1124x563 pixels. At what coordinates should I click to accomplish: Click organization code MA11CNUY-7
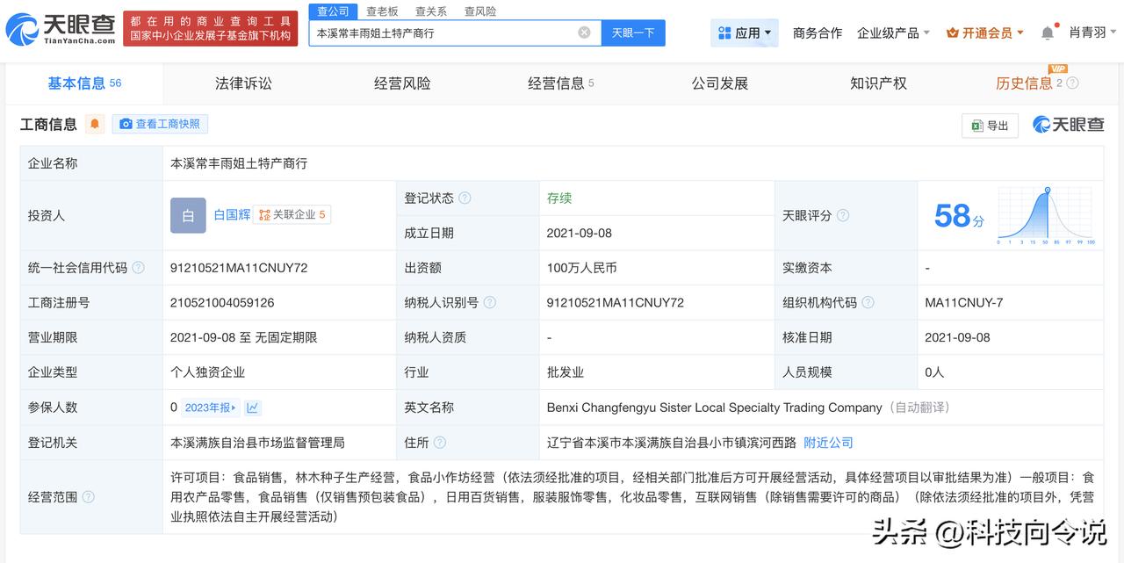coord(963,302)
